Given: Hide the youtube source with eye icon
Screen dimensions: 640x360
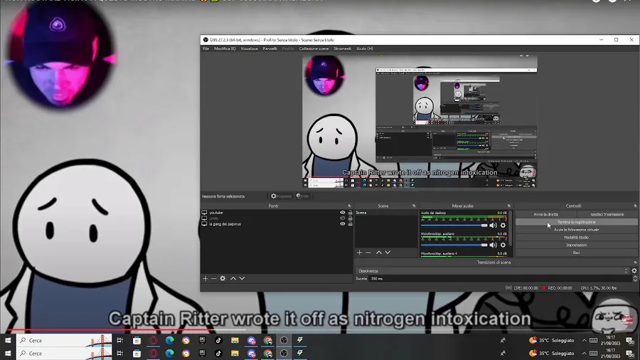Looking at the screenshot, I should point(343,213).
